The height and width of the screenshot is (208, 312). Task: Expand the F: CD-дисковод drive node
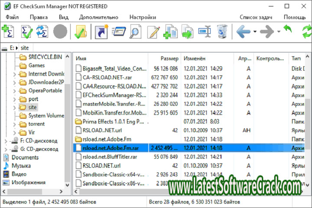point(6,141)
